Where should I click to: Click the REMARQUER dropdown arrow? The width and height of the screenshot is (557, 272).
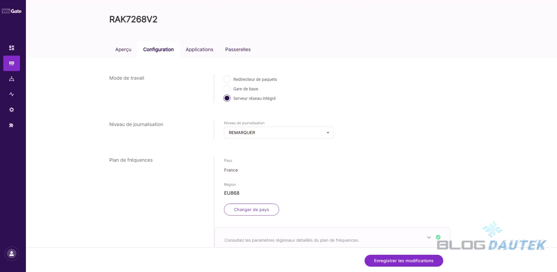click(328, 133)
